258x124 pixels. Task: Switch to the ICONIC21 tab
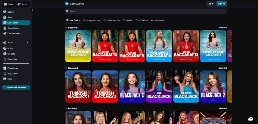pyautogui.click(x=142, y=20)
